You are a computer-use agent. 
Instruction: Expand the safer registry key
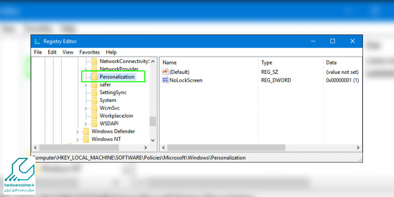coord(86,85)
